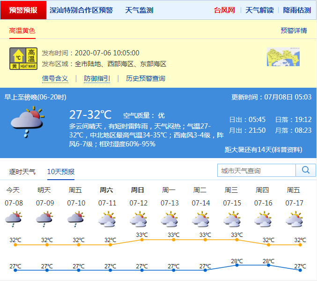Select the 逐时天气 hourly tab

pos(22,172)
